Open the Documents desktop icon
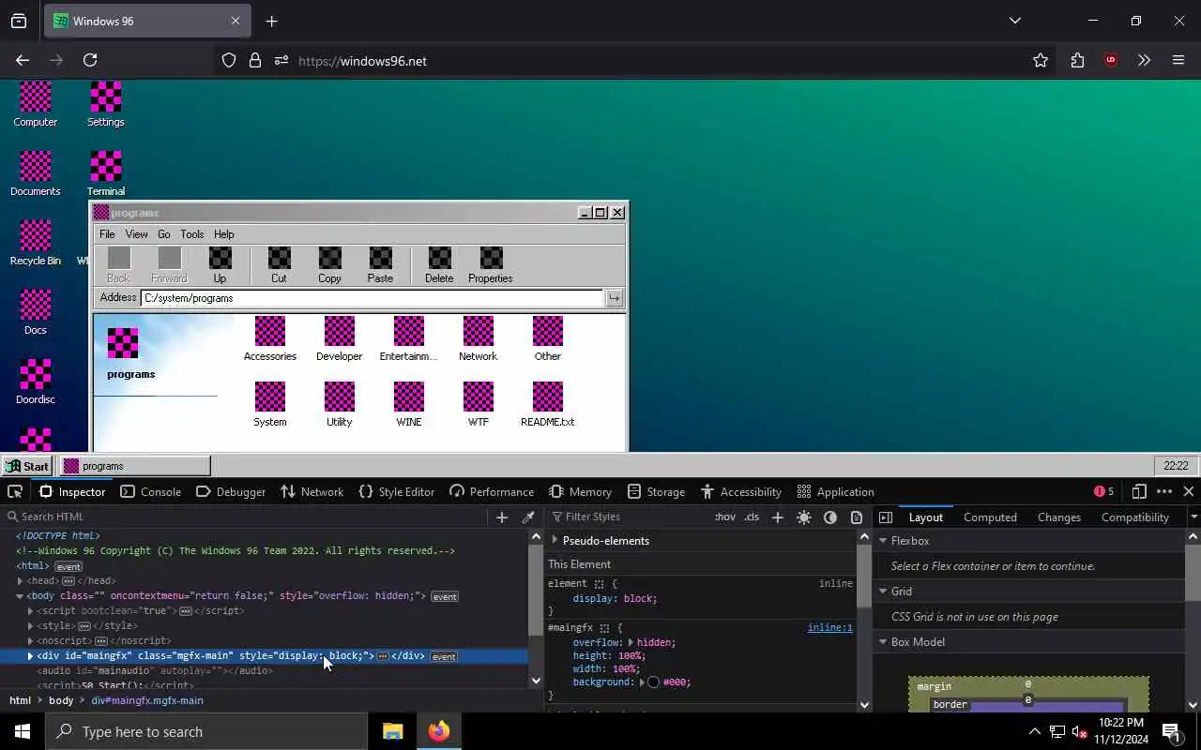Screen dimensions: 1201x750 tap(36, 173)
